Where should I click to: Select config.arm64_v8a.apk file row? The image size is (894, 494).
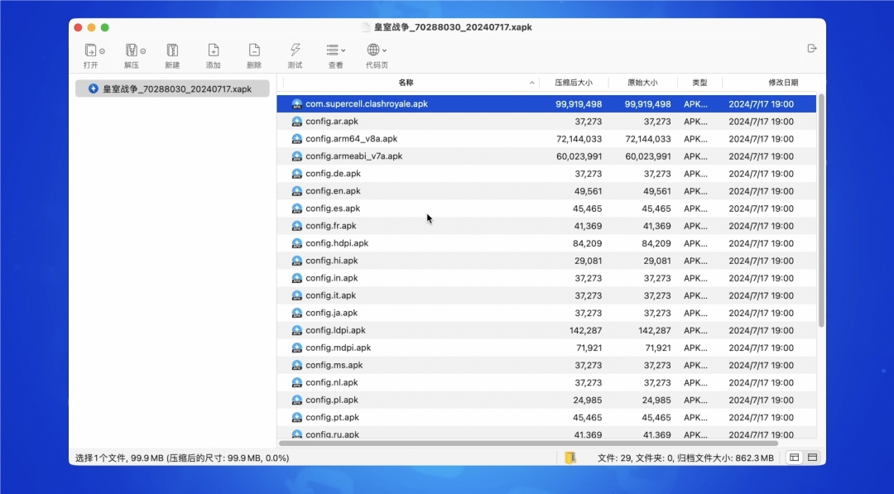[351, 139]
